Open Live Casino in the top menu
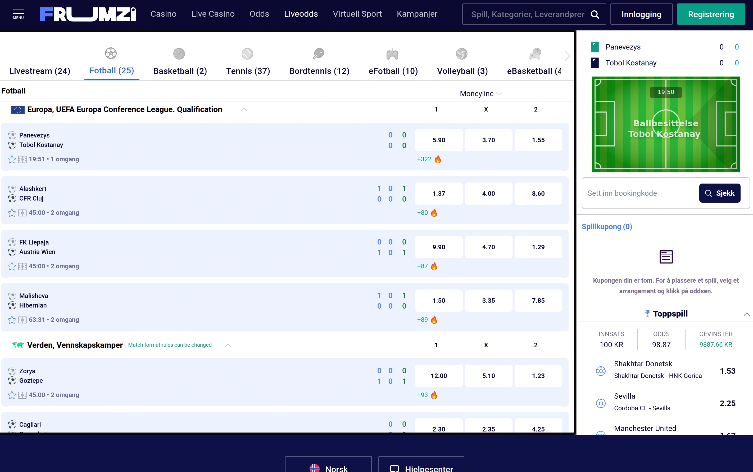Screen dimensions: 753x472 (213, 14)
